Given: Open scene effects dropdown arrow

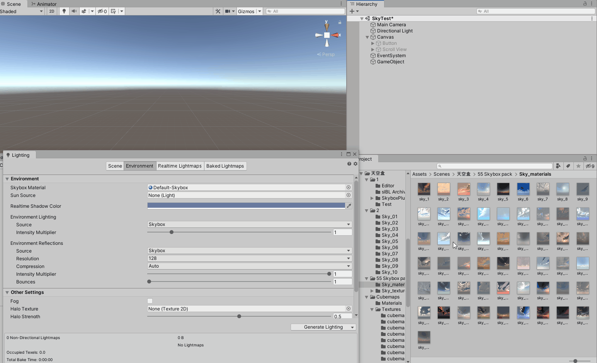Looking at the screenshot, I should click(92, 11).
